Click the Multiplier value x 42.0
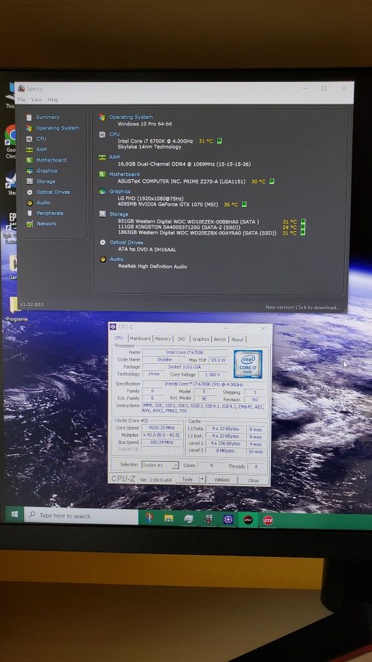 tap(163, 435)
